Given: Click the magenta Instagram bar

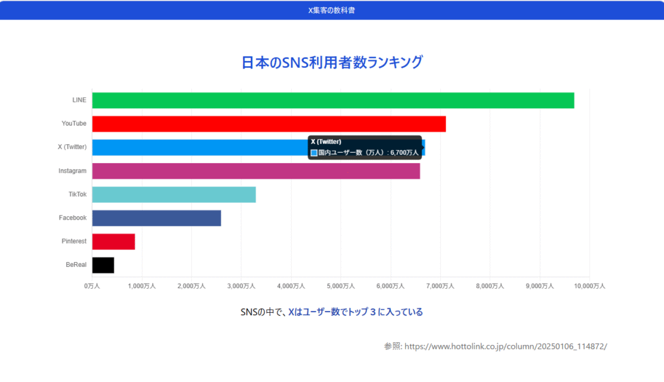Looking at the screenshot, I should tap(255, 171).
